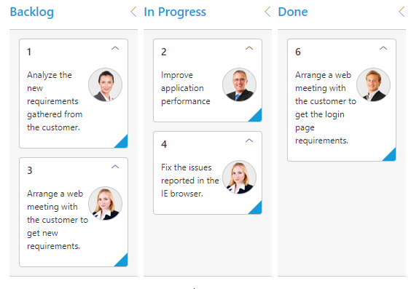This screenshot has width=419, height=289.
Task: Select the In Progress column header
Action: point(175,12)
